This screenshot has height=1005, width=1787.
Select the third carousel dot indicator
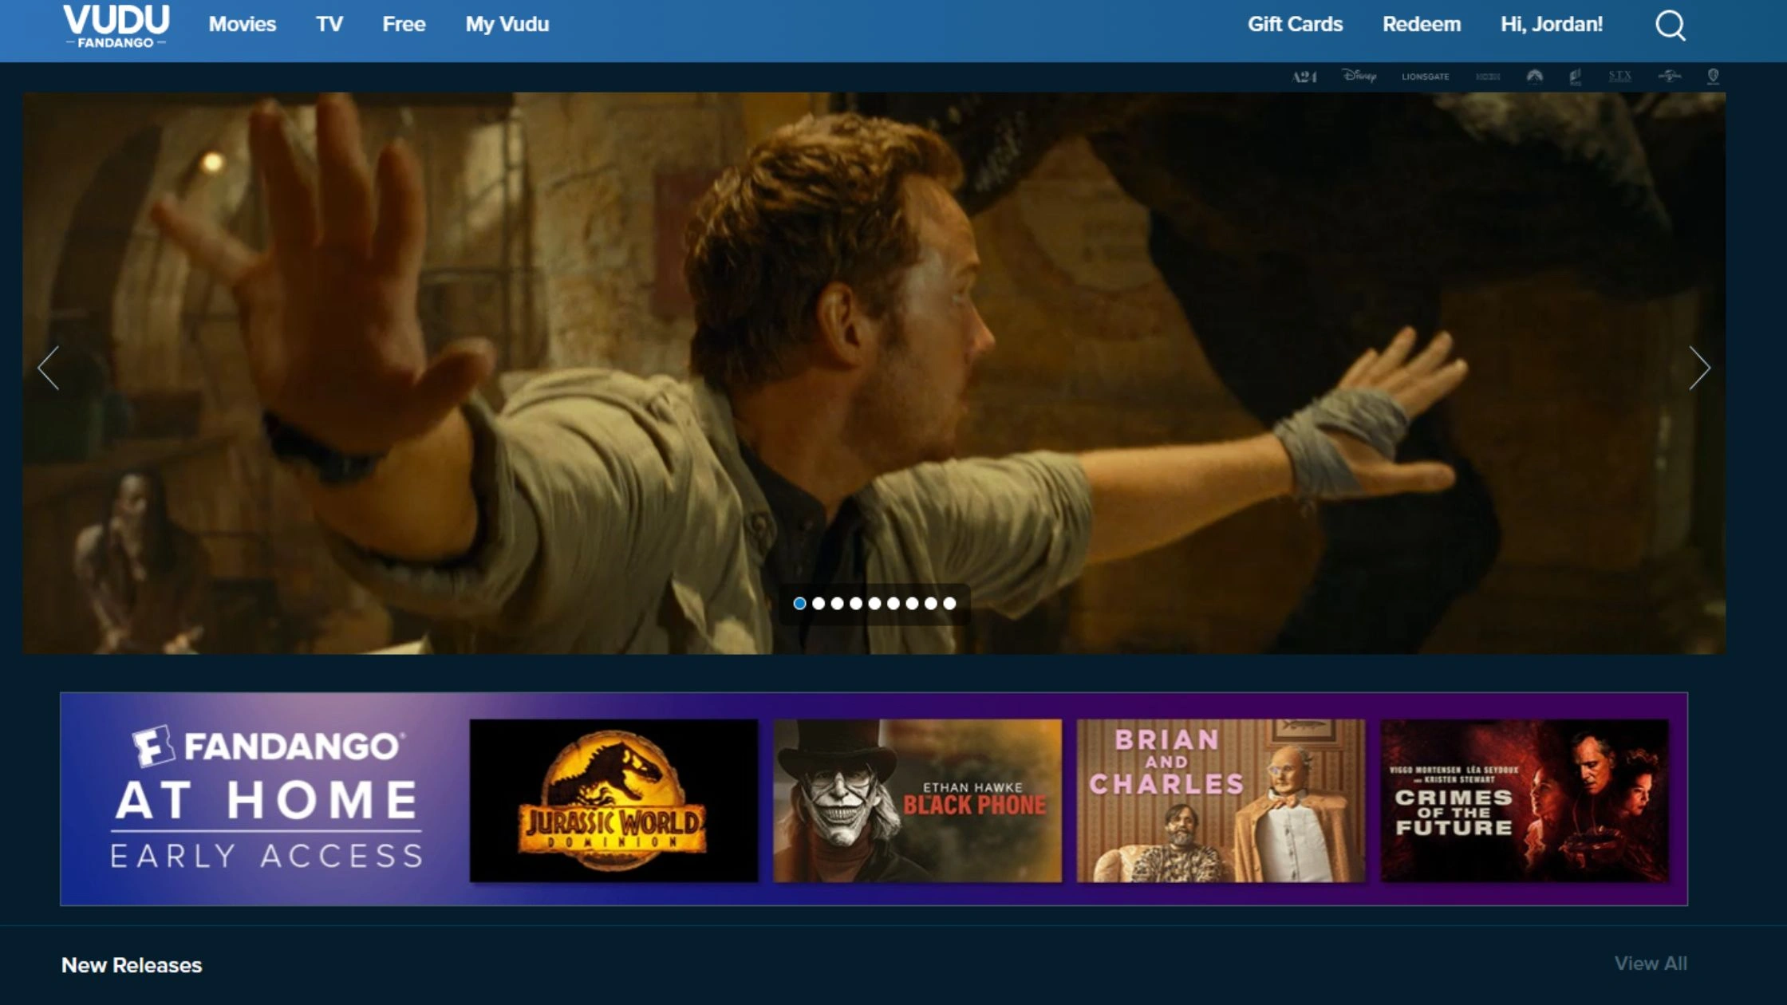tap(836, 604)
